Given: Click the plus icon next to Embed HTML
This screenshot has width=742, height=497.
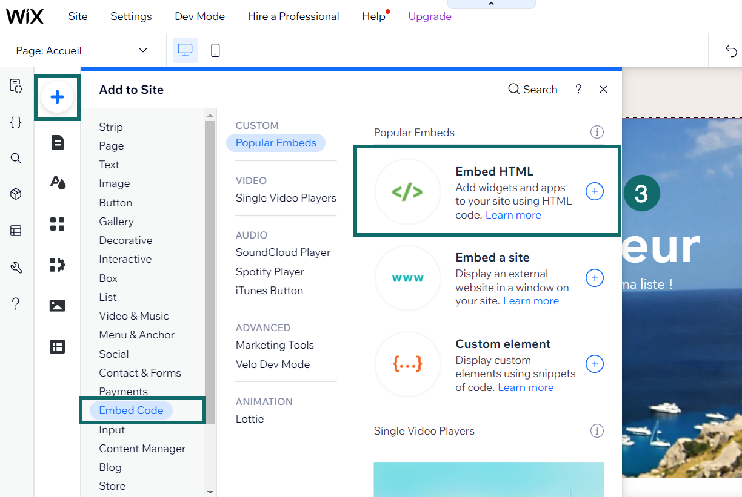Looking at the screenshot, I should click(x=594, y=192).
